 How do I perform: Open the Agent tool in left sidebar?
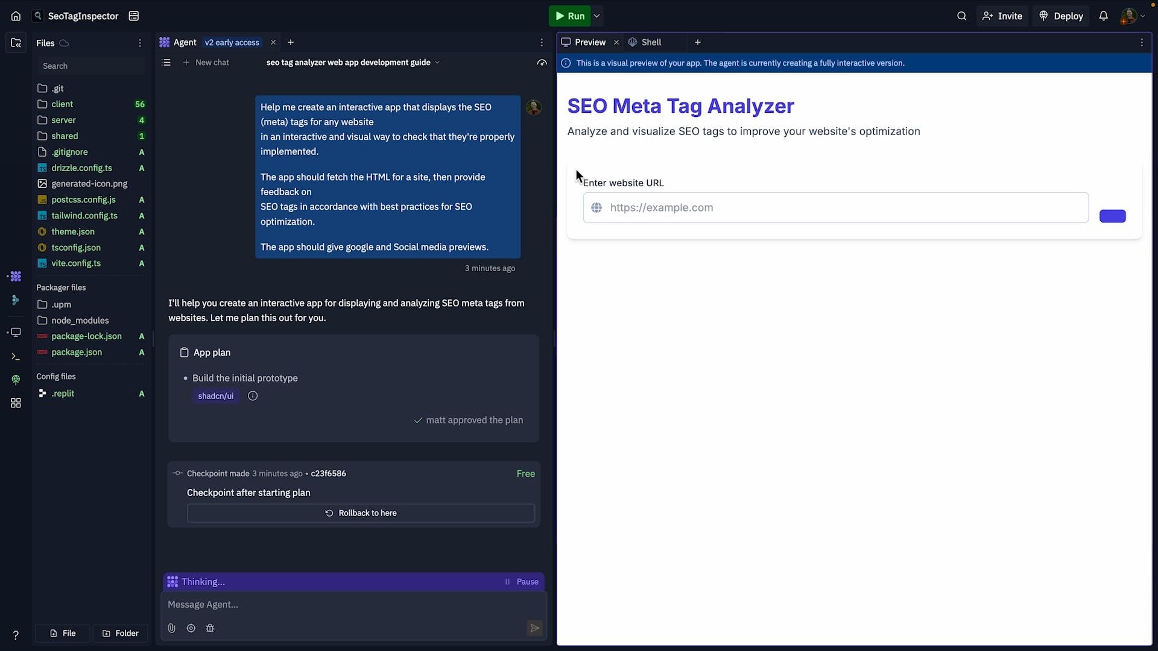(16, 277)
